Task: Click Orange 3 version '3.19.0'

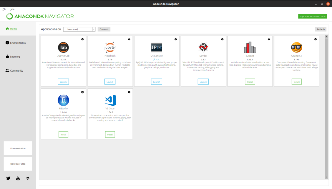Action: click(x=296, y=60)
